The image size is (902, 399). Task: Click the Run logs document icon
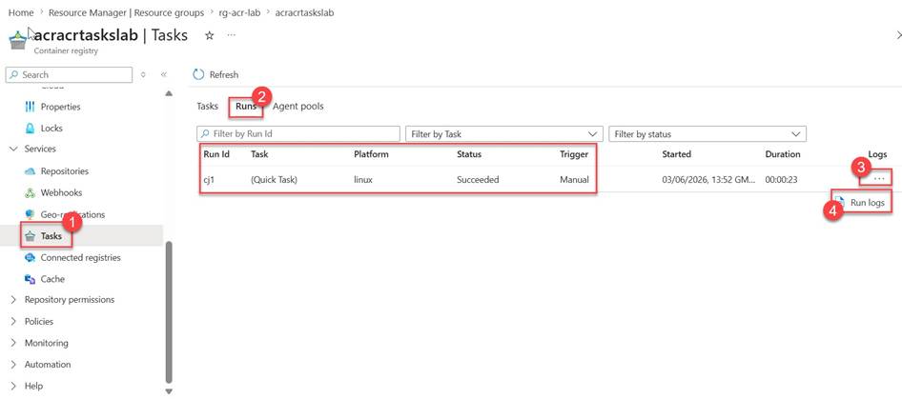point(840,203)
